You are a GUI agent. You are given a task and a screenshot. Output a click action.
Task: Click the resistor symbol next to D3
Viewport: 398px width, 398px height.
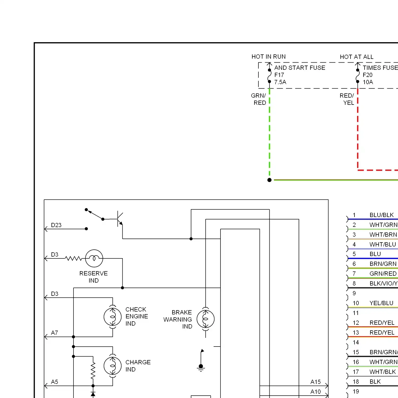(73, 258)
